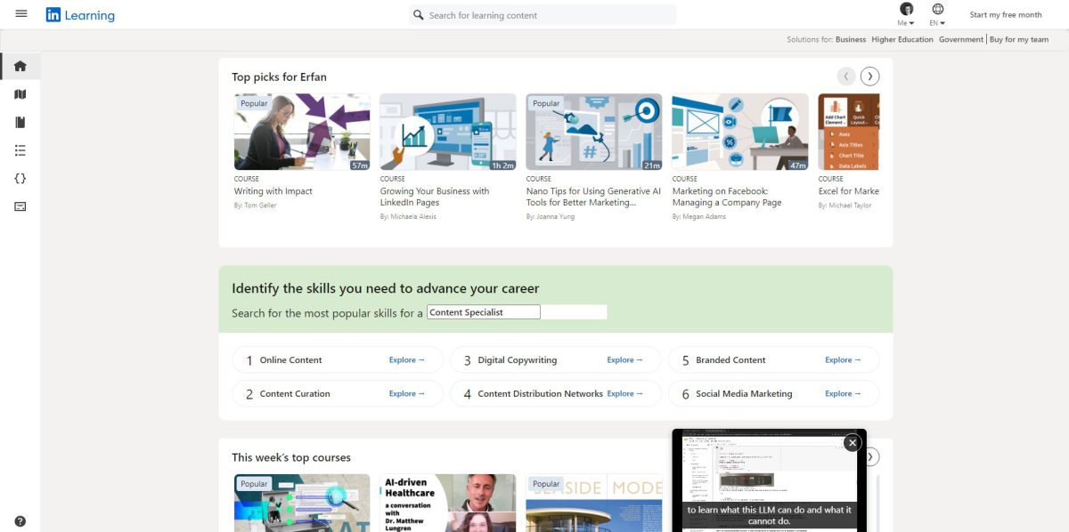Show next Top picks with right arrow
Screen dimensions: 1069x532
pos(870,77)
